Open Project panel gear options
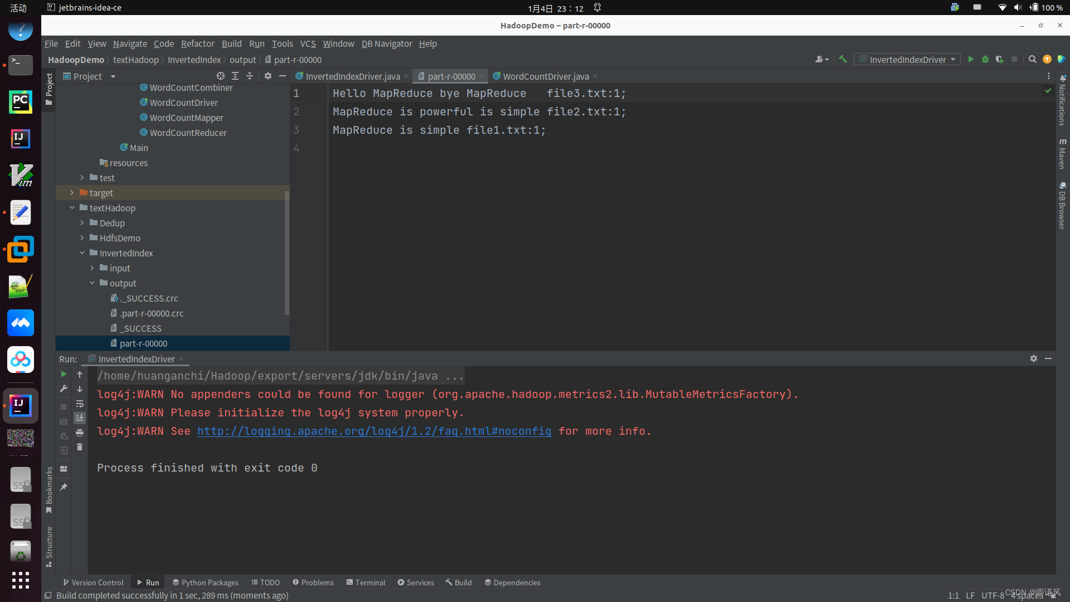 [x=268, y=76]
